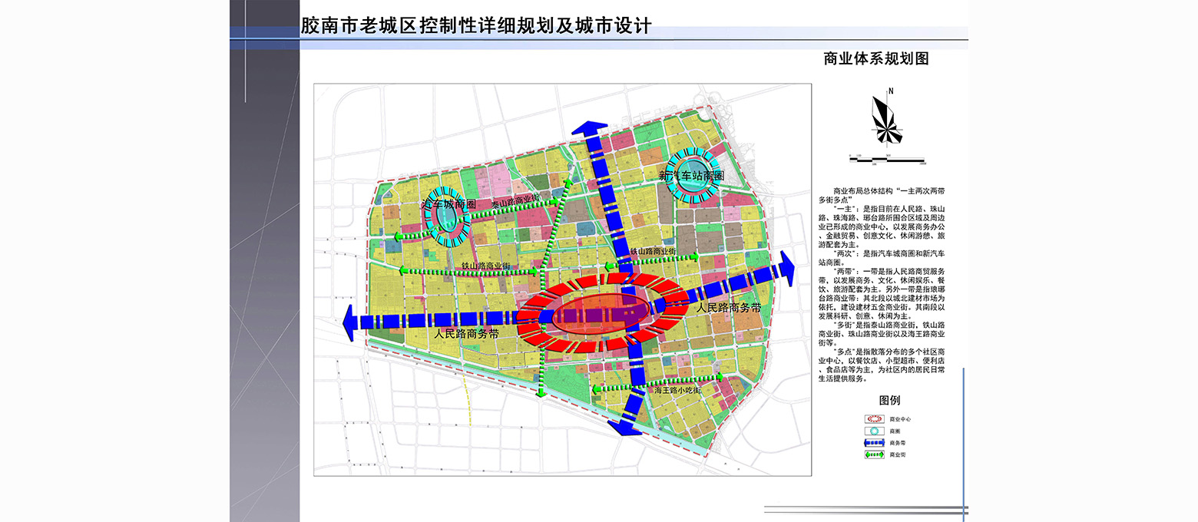This screenshot has width=1198, height=522.
Task: Click the heading 商业体系规划图
Action: [876, 58]
